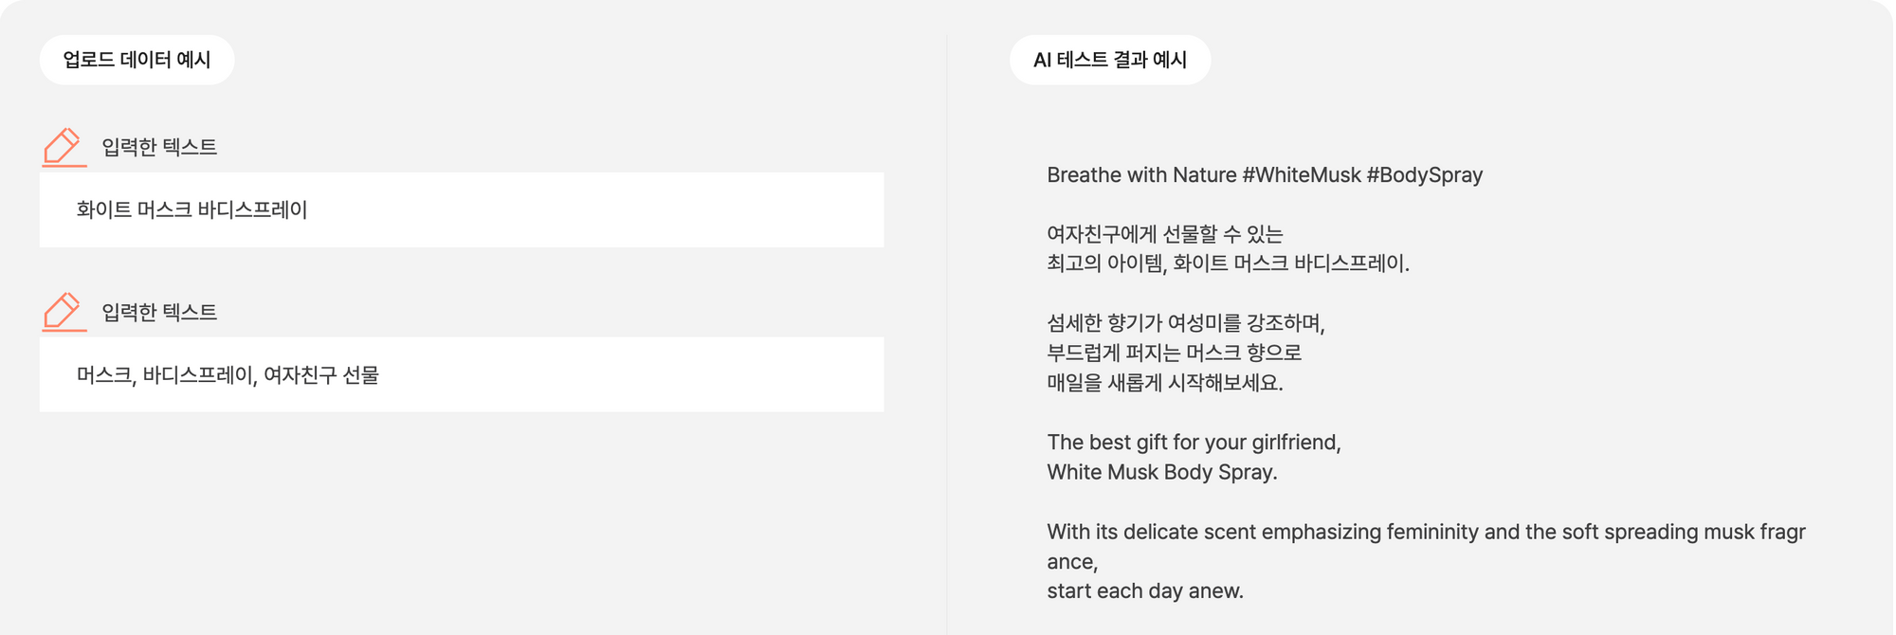1896x635 pixels.
Task: Select the pencil icon beside second 입력한 텍스트 label
Action: coord(63,310)
